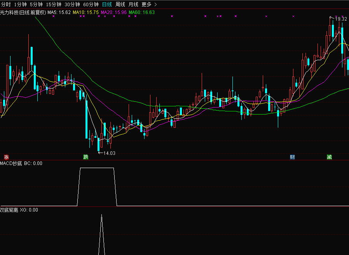Select the 1分钟 period tab

[20, 4]
